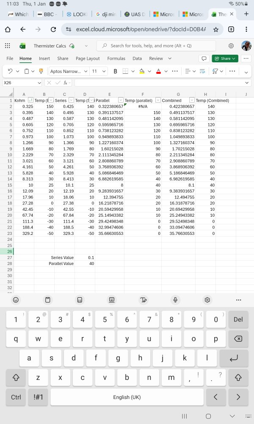254x424 pixels.
Task: Apply the red font color
Action: (x=158, y=71)
